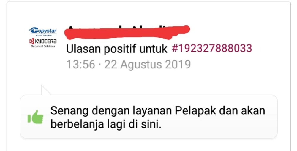Click the word Ulasan in the heading
This screenshot has height=151, width=297.
coord(83,49)
